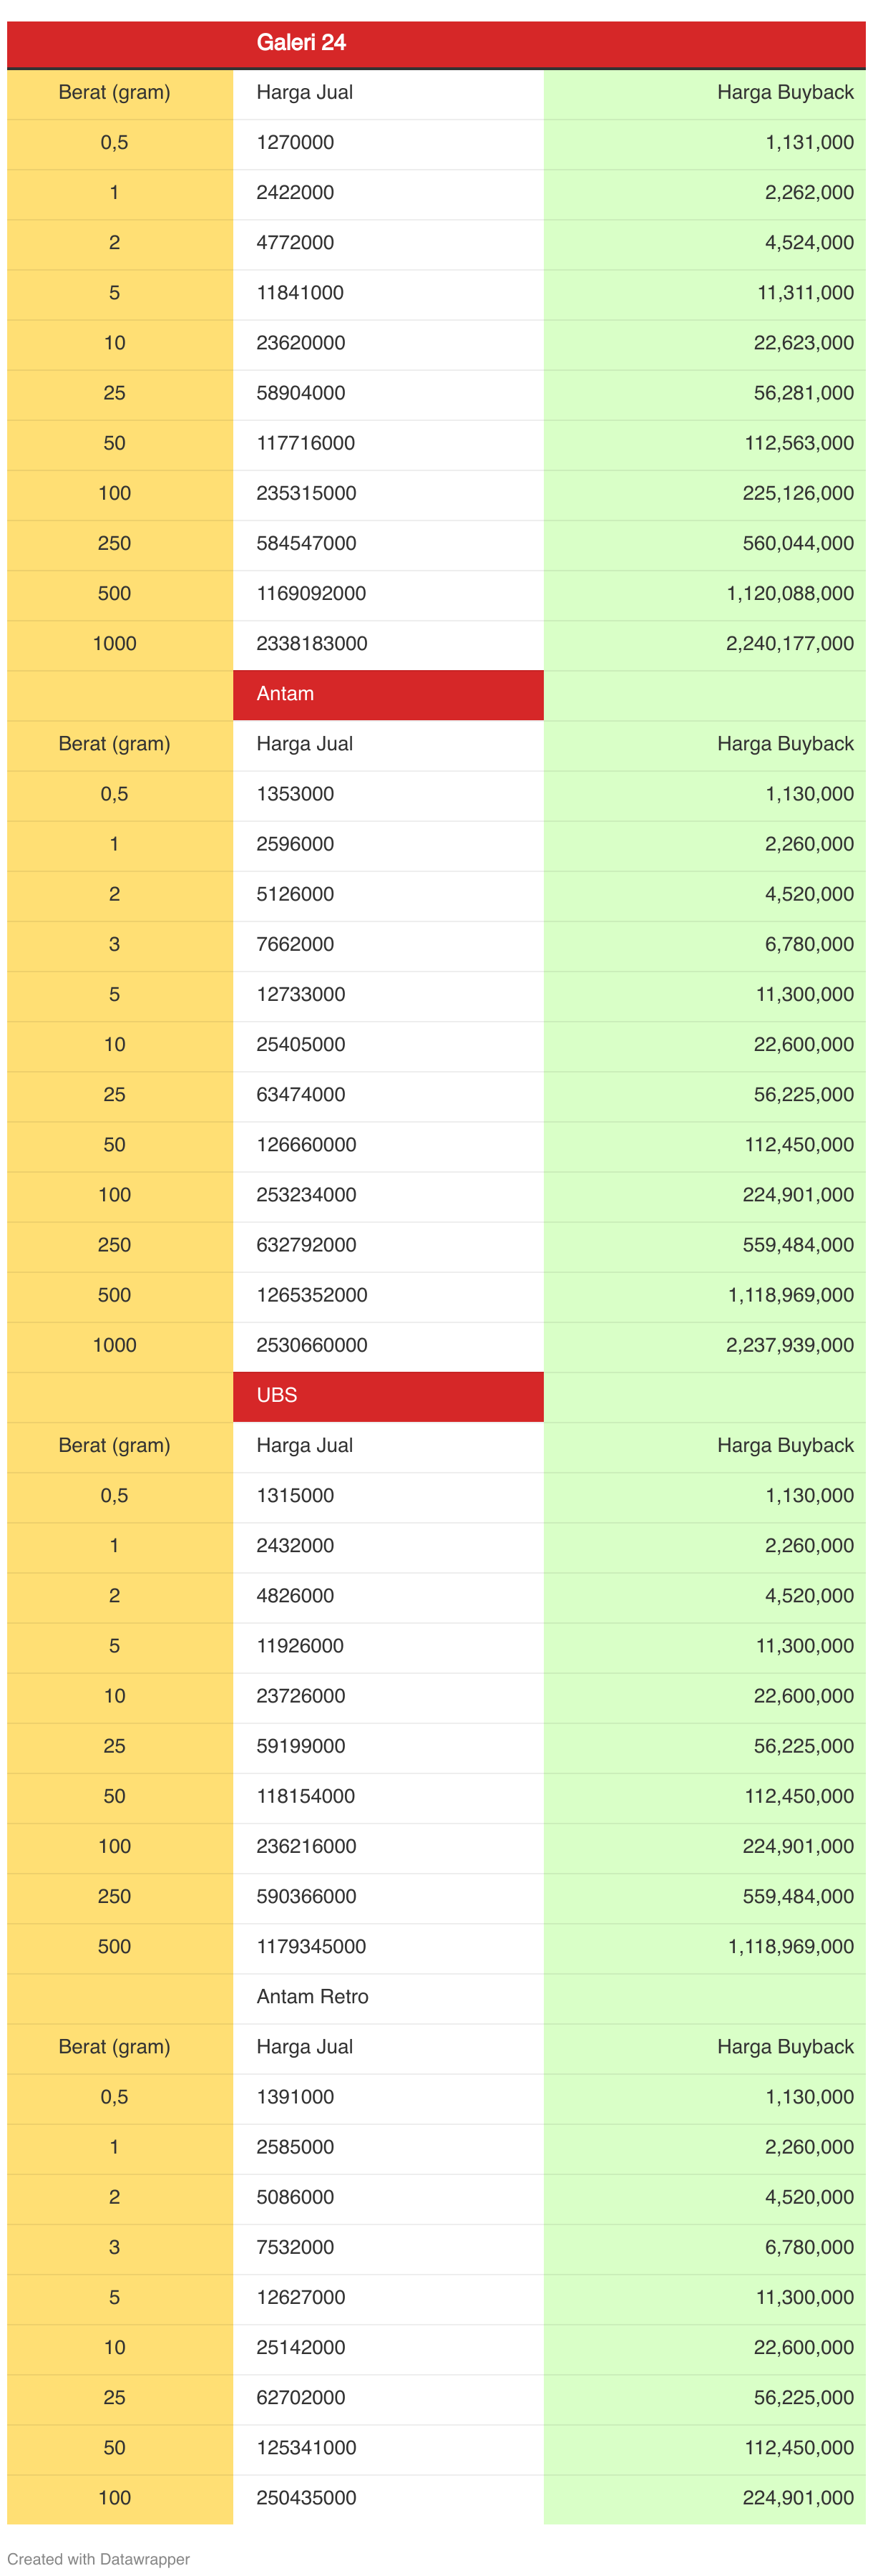This screenshot has height=2576, width=873.
Task: Select the 59199000 price cell
Action: point(300,1746)
